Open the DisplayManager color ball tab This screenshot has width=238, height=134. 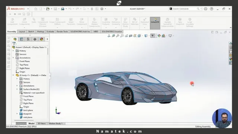click(x=41, y=39)
